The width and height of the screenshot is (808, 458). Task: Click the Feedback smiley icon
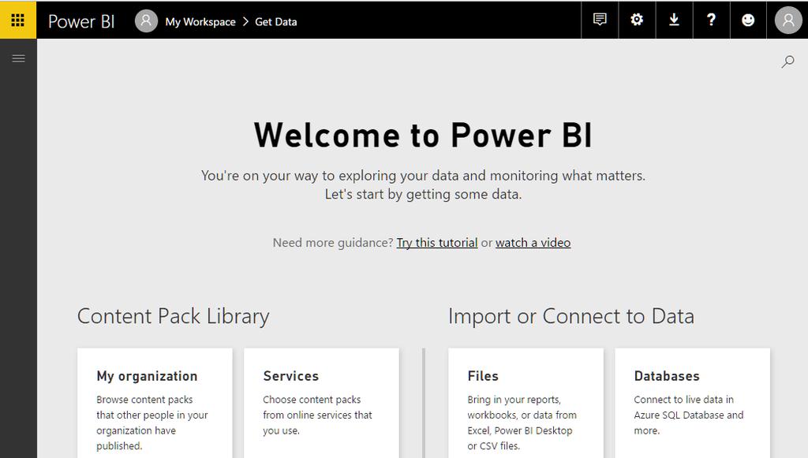click(x=748, y=20)
